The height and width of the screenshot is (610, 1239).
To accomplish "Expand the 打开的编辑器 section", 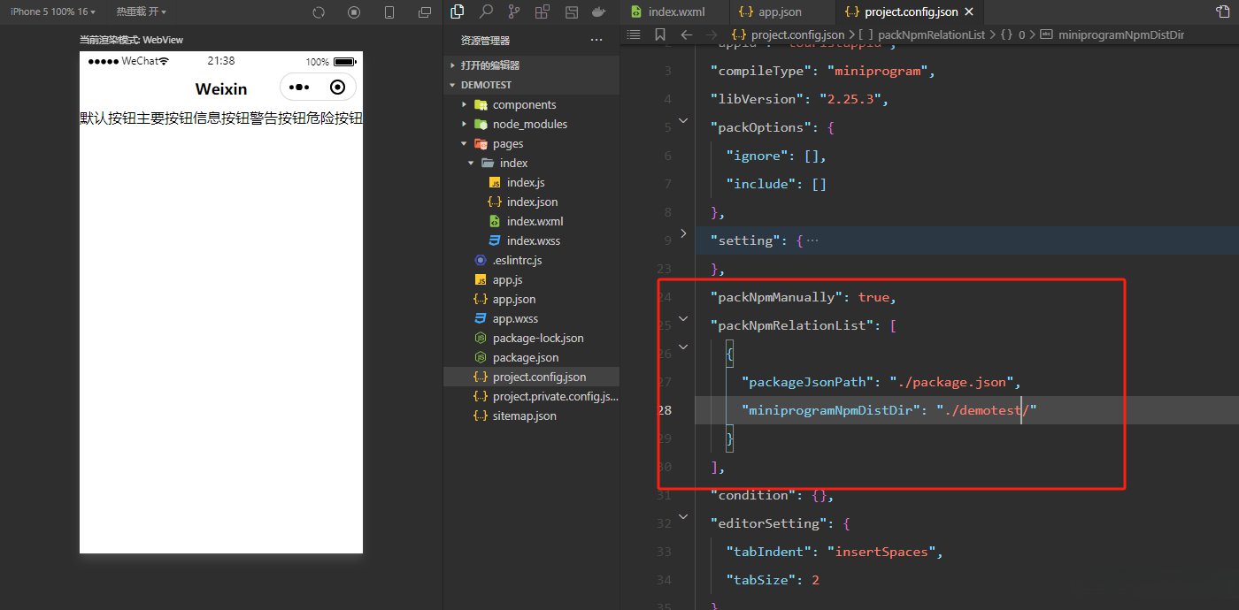I will coord(453,65).
